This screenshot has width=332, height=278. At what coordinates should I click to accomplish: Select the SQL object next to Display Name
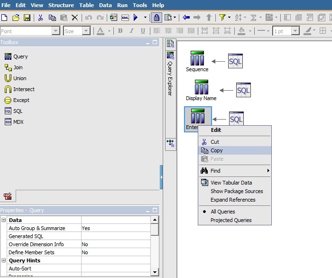point(243,90)
